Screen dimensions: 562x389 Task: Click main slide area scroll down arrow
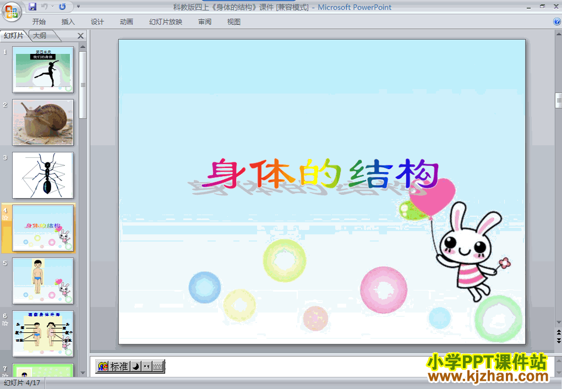point(558,322)
